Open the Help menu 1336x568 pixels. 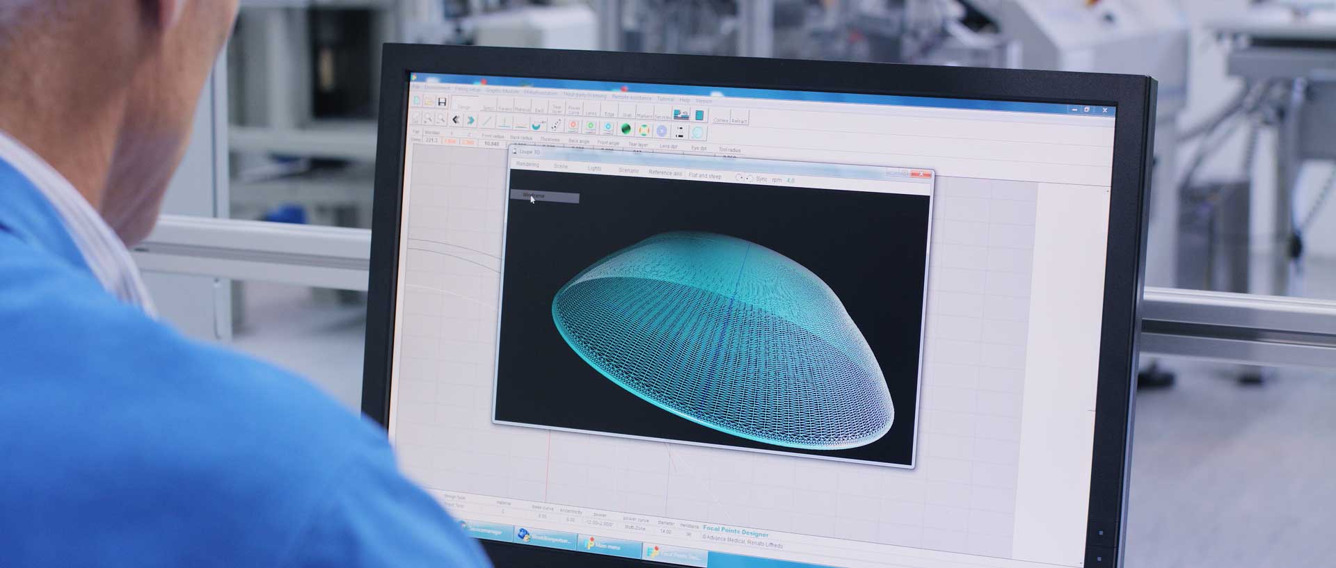(x=684, y=100)
